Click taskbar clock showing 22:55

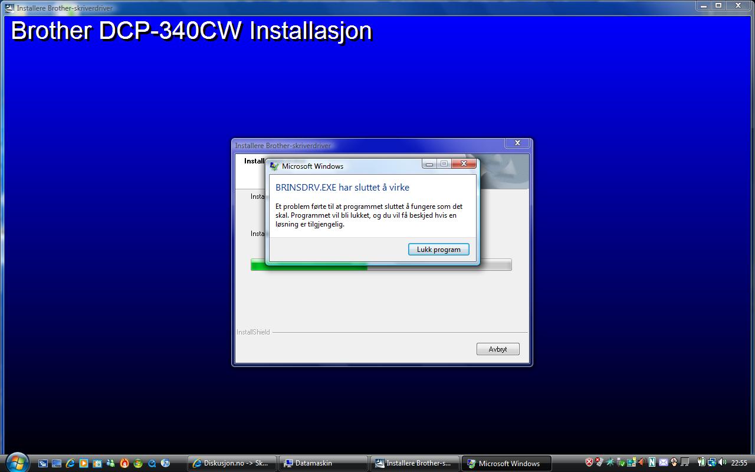pyautogui.click(x=739, y=463)
